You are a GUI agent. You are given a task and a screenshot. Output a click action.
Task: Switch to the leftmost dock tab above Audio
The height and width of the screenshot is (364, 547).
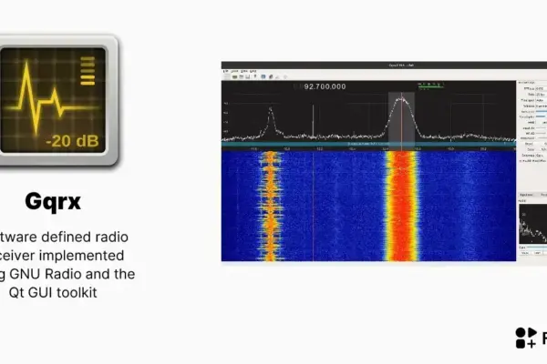point(526,195)
